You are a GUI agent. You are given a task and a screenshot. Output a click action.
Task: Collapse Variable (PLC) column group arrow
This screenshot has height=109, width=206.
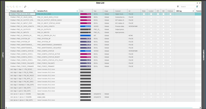(77, 11)
